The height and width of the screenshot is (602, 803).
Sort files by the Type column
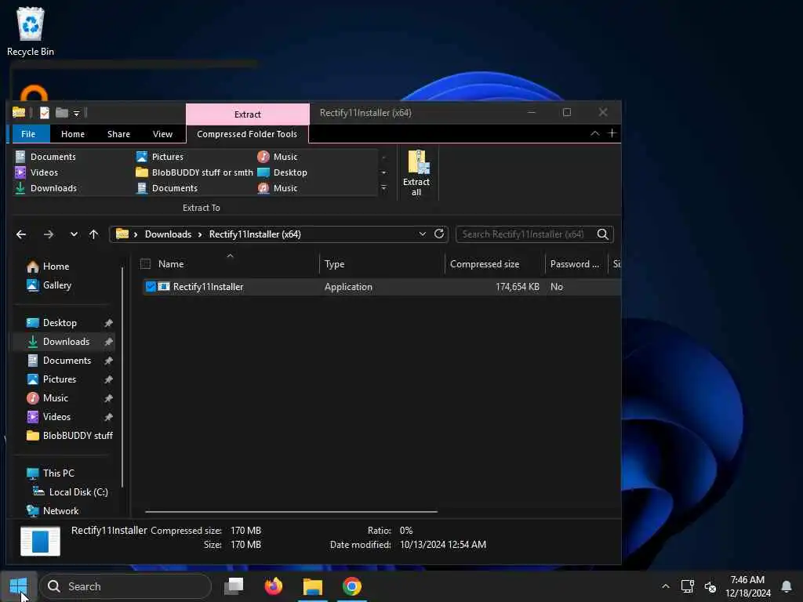[x=382, y=264]
